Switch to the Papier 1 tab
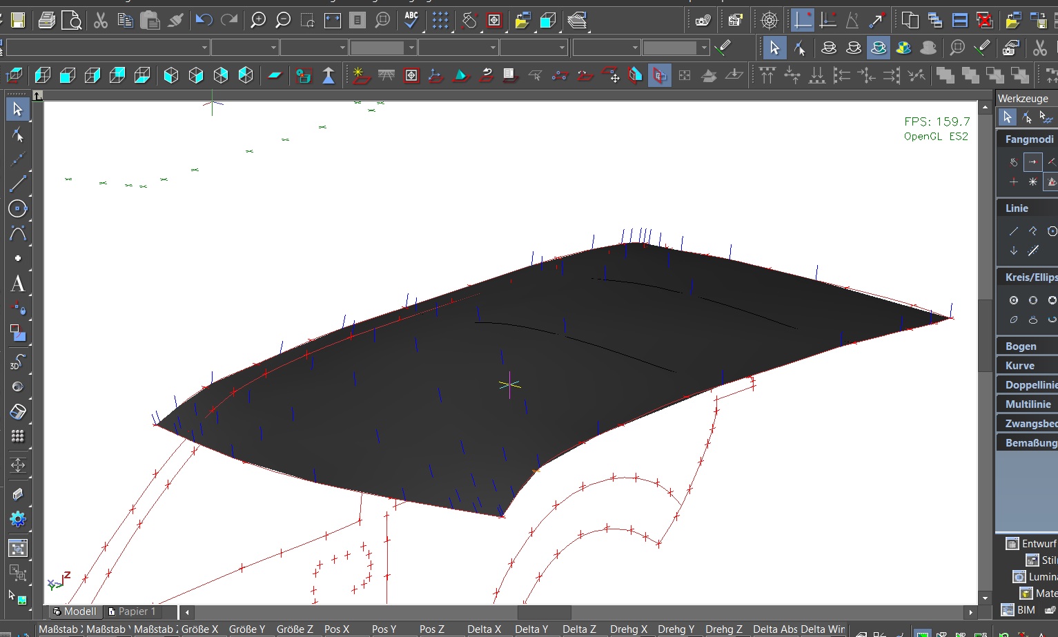 [x=132, y=611]
